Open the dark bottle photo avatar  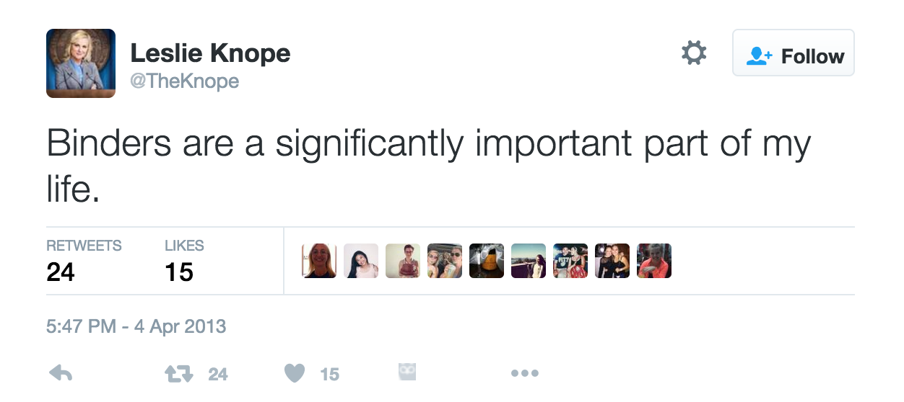[x=487, y=261]
